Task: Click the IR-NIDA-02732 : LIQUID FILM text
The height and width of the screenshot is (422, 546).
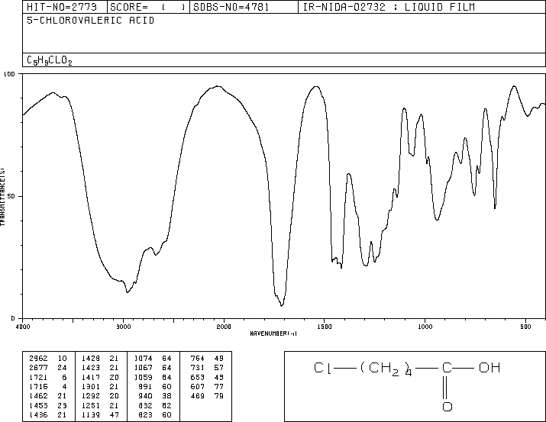Action: click(x=389, y=7)
